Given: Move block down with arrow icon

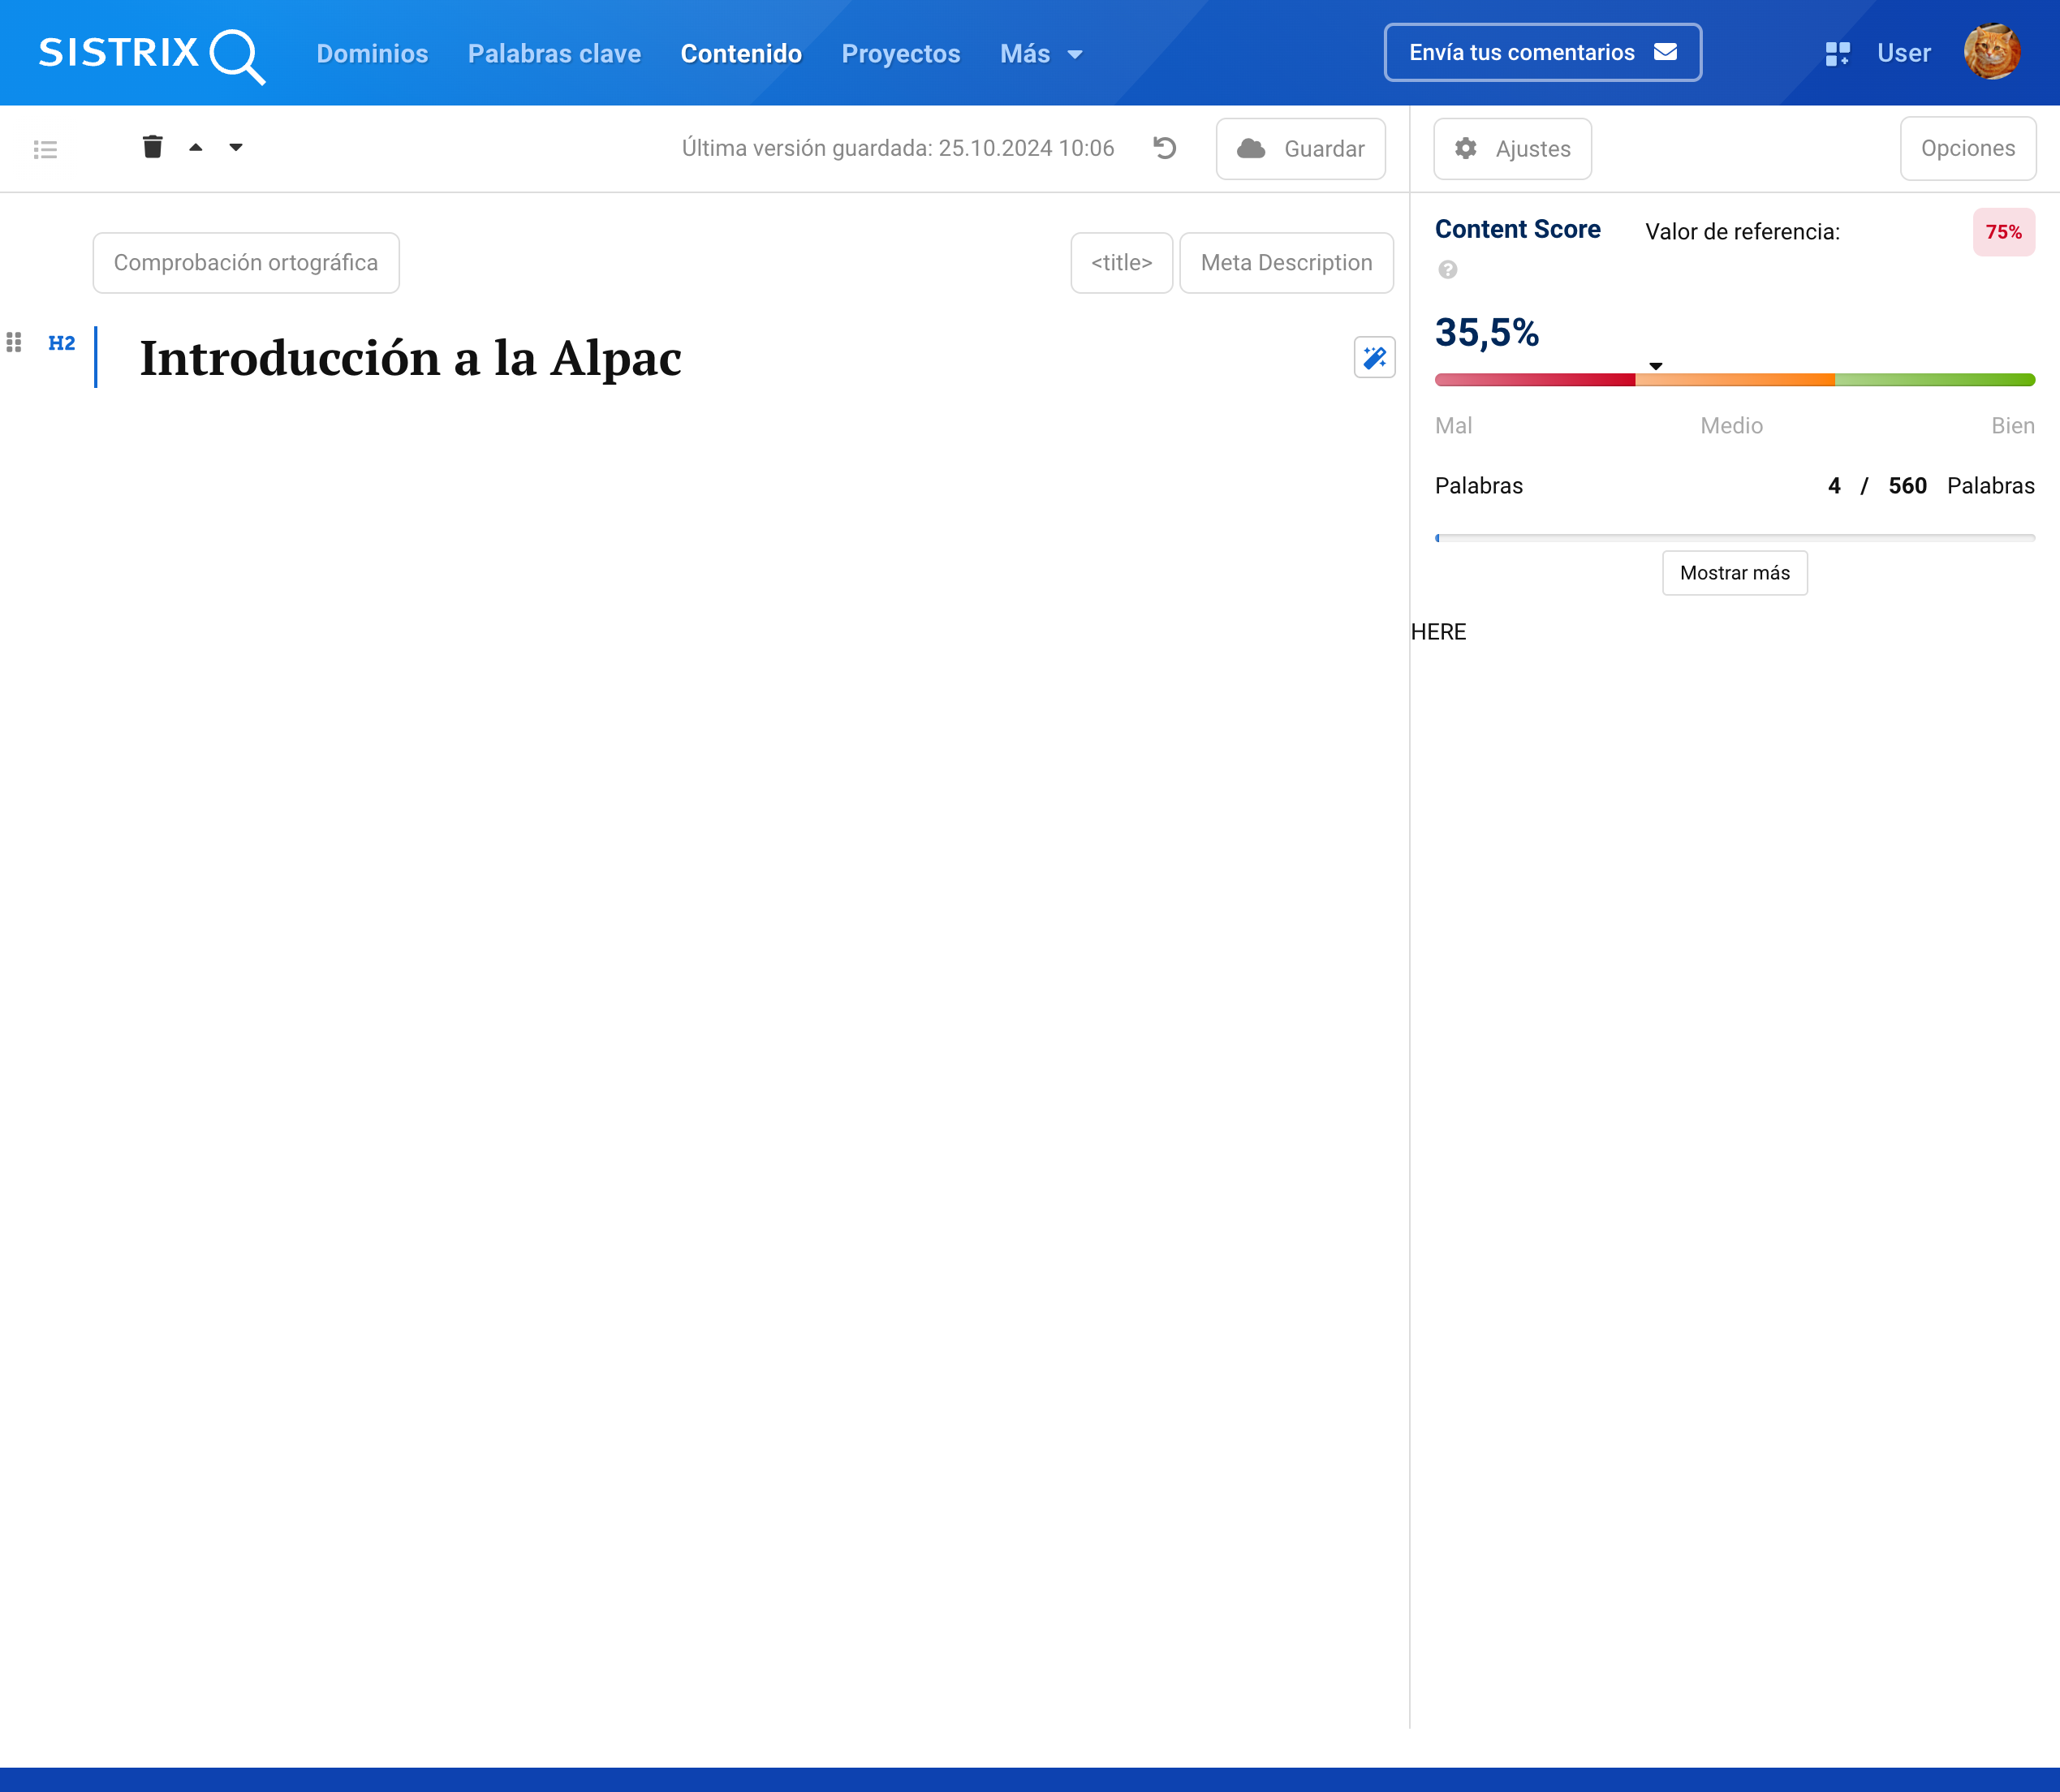Looking at the screenshot, I should tap(236, 147).
